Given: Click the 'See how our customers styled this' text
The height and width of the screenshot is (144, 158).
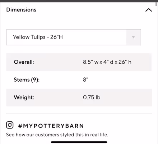Looking at the screenshot, I should click(x=57, y=135).
